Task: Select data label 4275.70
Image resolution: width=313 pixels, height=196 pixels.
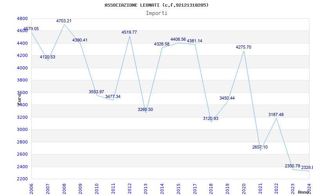Action: [x=243, y=47]
